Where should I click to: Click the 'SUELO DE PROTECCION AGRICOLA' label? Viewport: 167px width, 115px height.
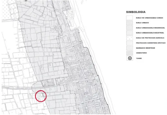(x=150, y=38)
